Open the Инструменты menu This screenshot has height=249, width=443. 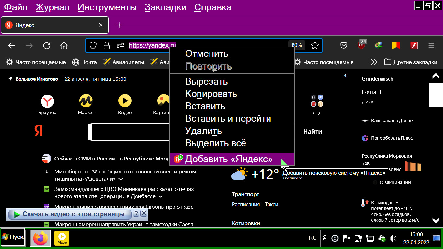pos(107,7)
